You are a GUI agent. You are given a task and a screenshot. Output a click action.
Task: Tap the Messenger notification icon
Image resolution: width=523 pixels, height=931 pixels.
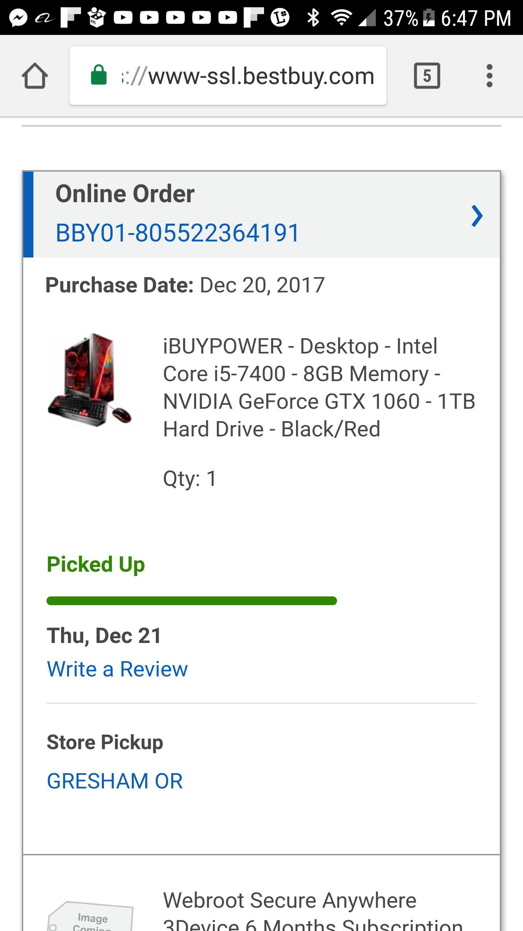point(18,17)
